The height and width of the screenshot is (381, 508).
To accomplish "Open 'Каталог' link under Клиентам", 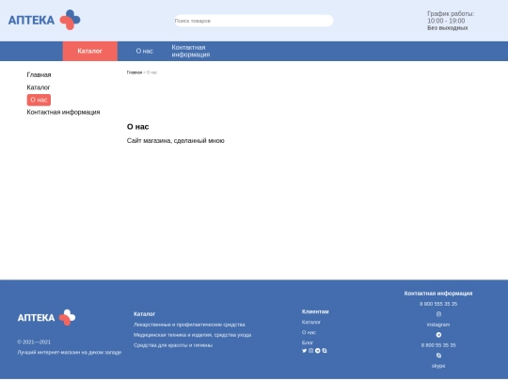I will pos(311,323).
